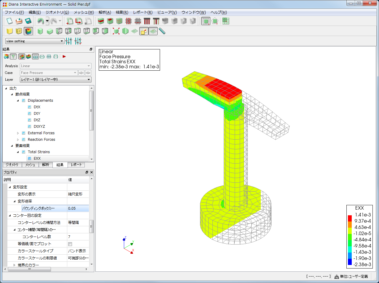The image size is (379, 283).
Task: Toggle the rectangle selection mode button
Action: click(206, 21)
